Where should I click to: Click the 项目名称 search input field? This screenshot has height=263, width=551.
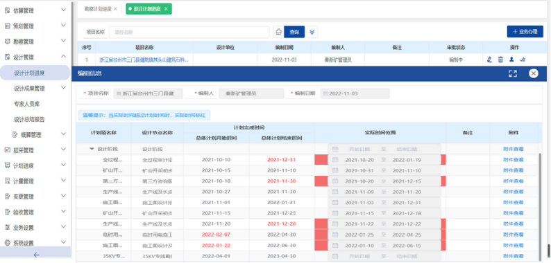tap(189, 32)
